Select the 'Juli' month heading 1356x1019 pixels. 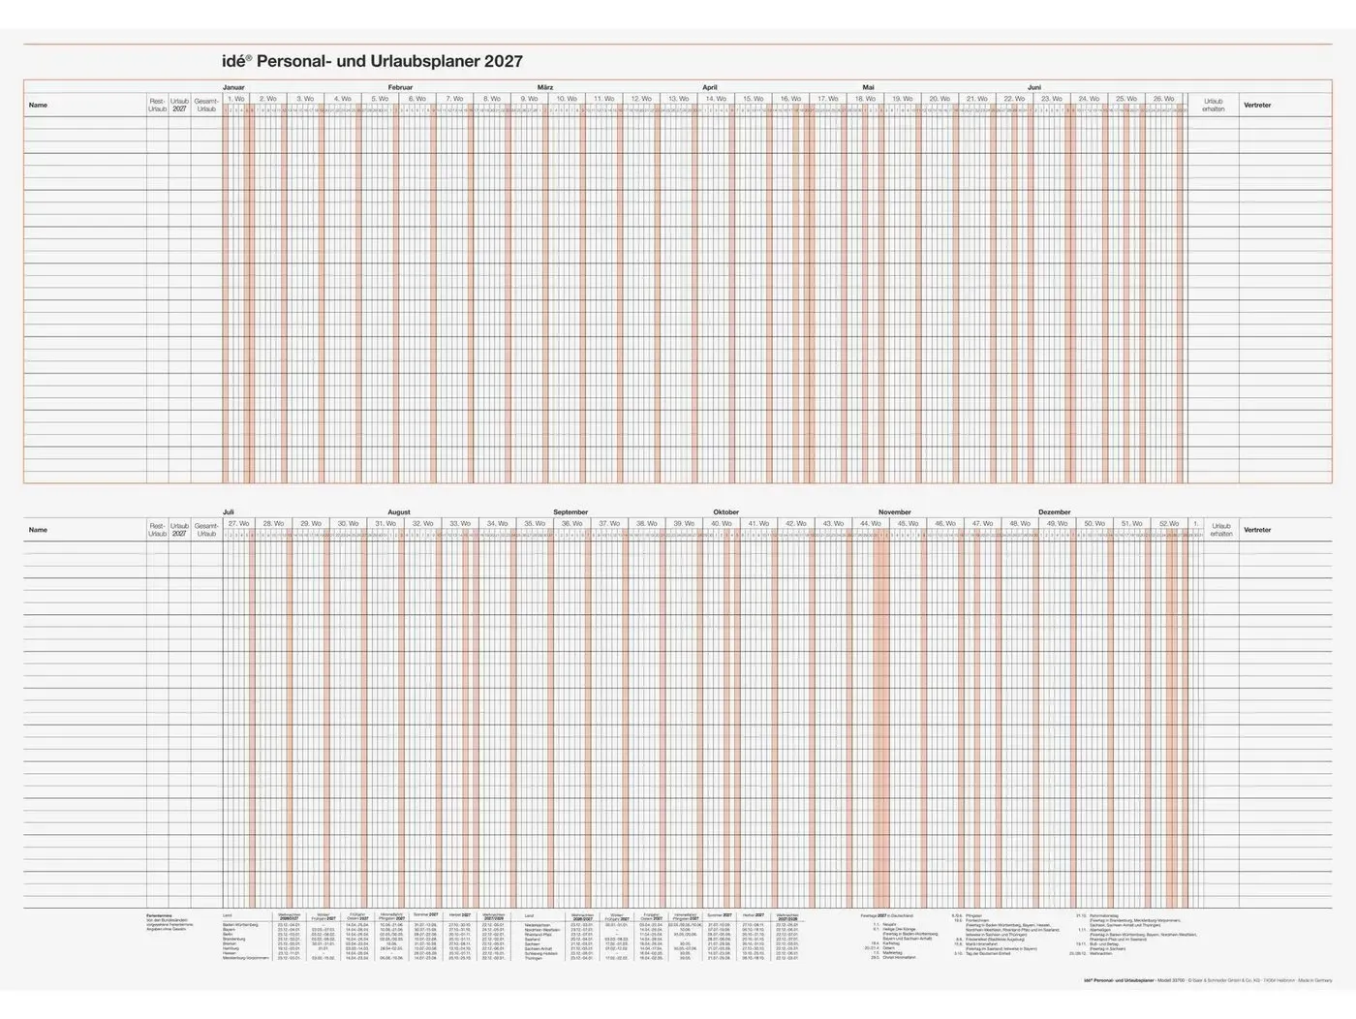pyautogui.click(x=229, y=511)
